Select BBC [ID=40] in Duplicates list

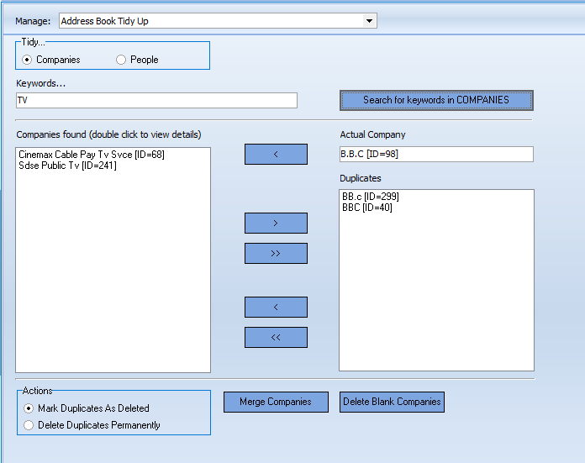[x=367, y=208]
